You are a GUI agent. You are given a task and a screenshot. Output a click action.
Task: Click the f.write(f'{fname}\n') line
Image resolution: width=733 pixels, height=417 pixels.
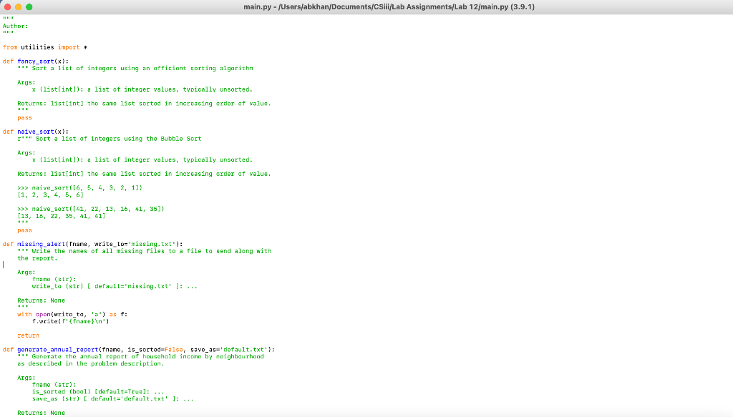[x=64, y=321]
